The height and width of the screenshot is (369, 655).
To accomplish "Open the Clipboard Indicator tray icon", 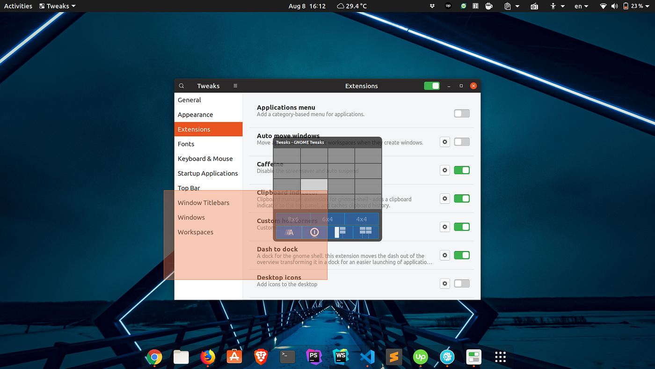I will pyautogui.click(x=508, y=6).
